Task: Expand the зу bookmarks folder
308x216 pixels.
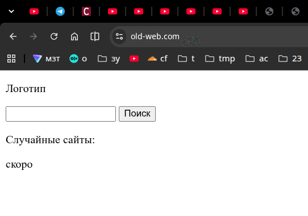Action: pos(109,59)
